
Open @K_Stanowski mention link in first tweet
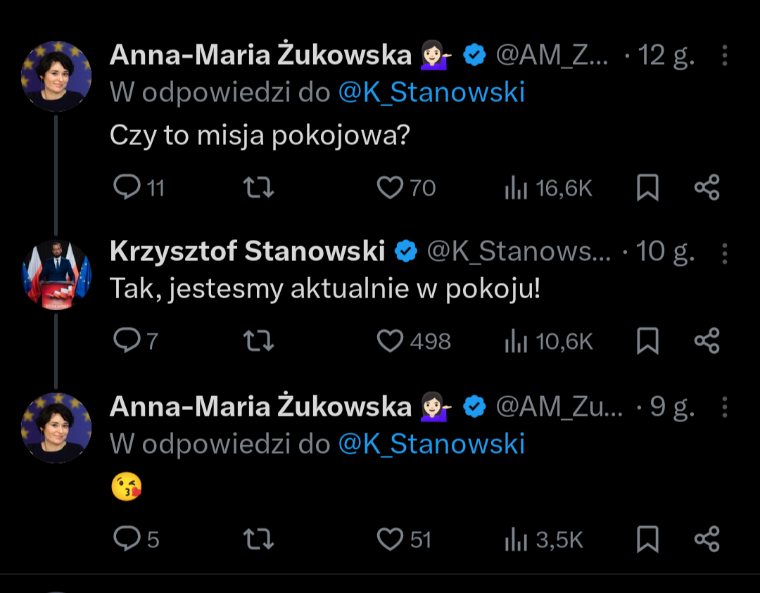[x=431, y=93]
